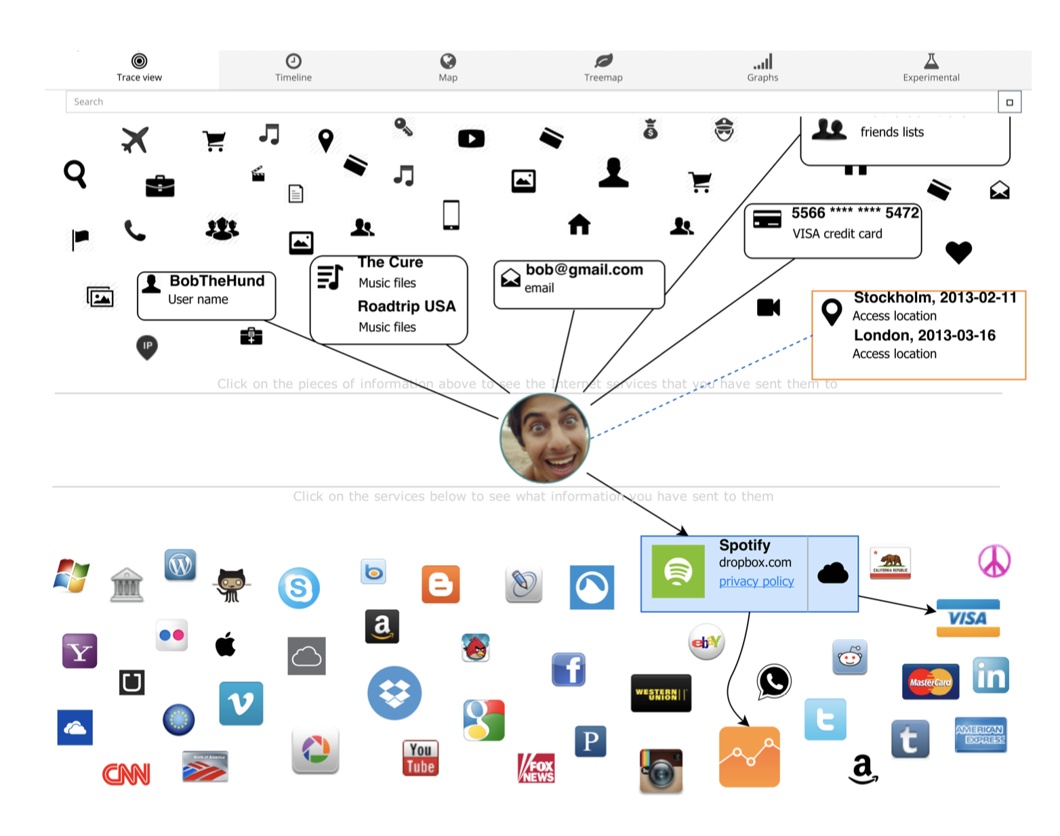
Task: Click the mobile phone icon
Action: click(451, 215)
